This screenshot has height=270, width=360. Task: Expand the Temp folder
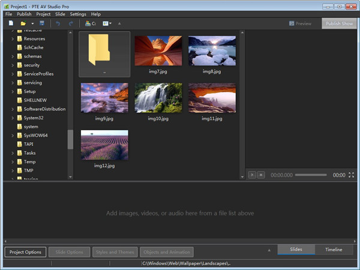pyautogui.click(x=13, y=162)
